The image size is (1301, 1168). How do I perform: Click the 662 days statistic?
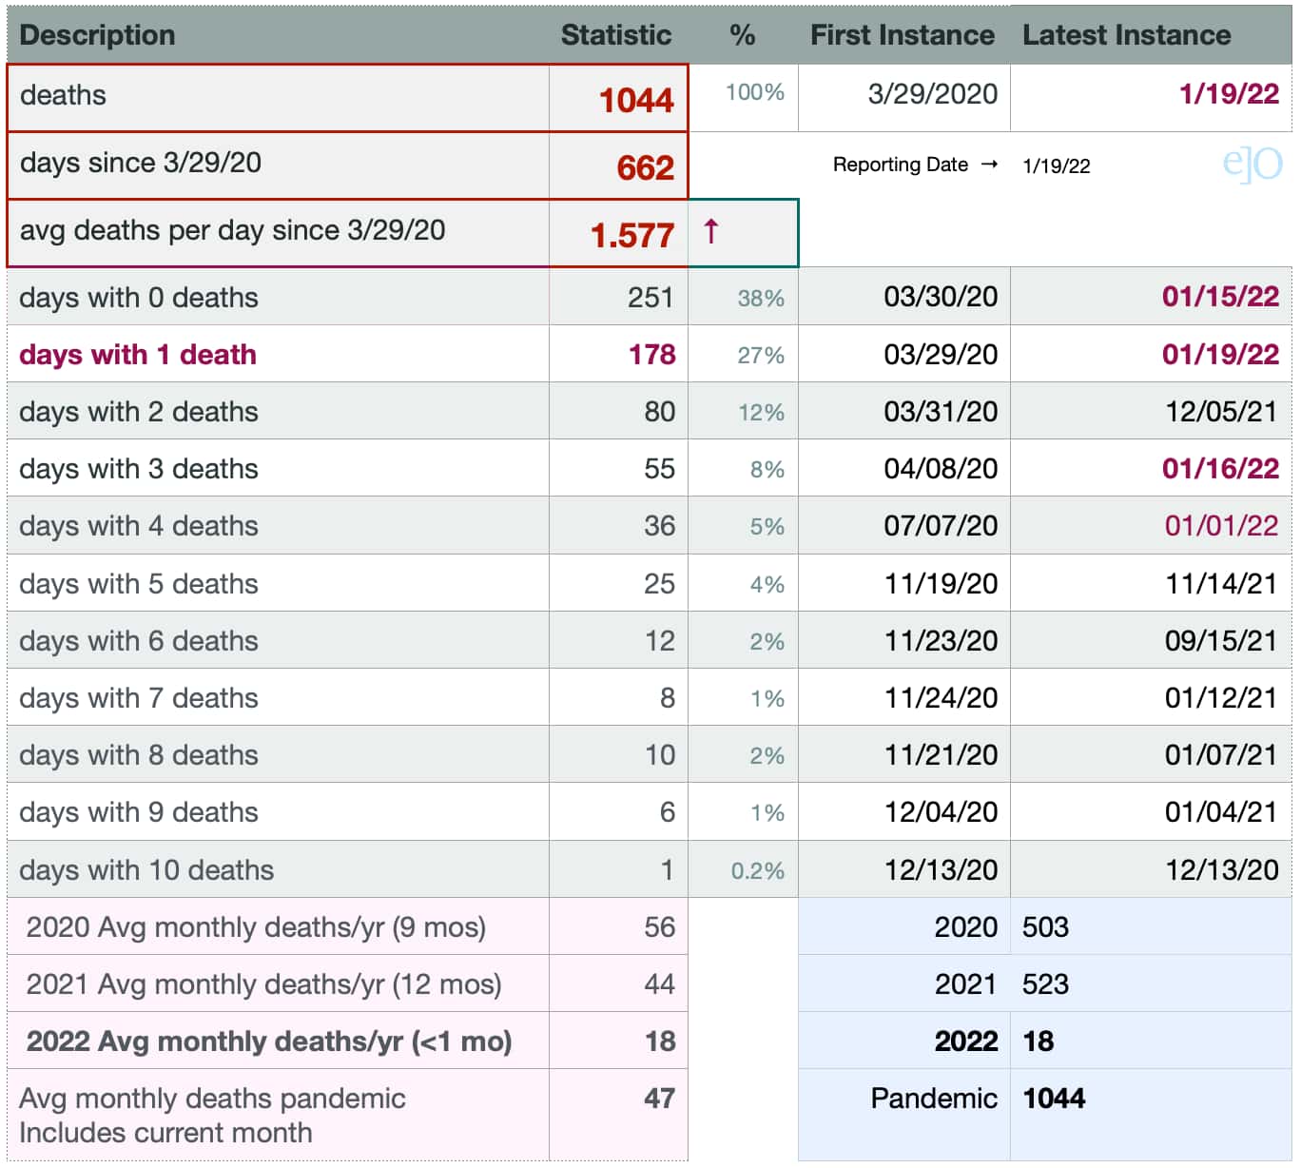(645, 167)
